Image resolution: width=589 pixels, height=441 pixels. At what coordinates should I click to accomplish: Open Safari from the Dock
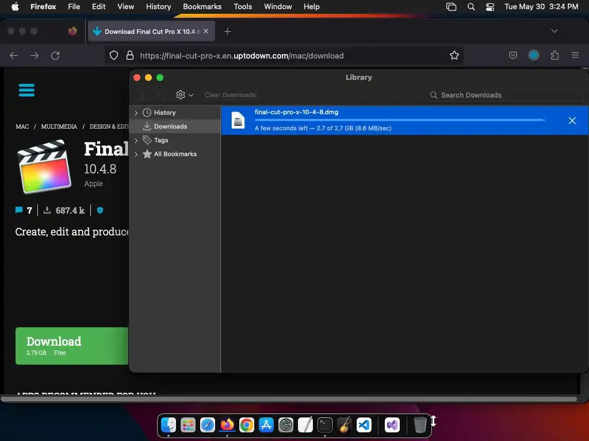pos(207,425)
